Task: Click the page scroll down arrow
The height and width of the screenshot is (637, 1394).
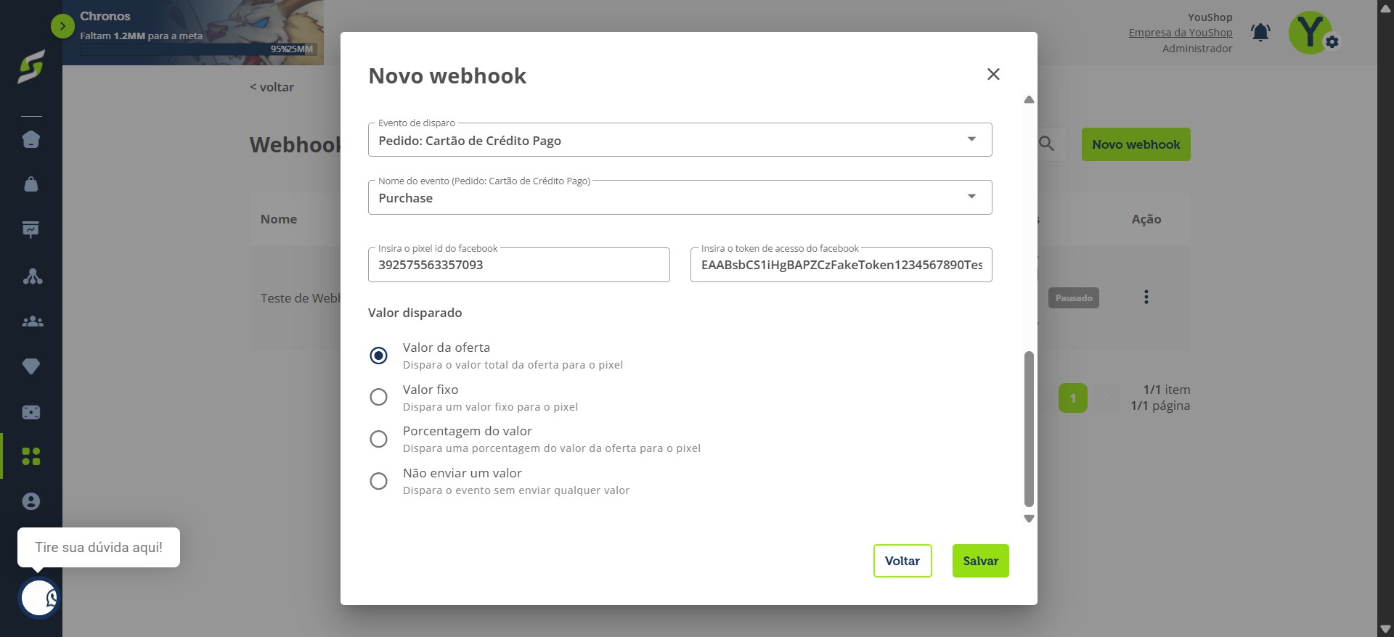Action: coord(1385,628)
